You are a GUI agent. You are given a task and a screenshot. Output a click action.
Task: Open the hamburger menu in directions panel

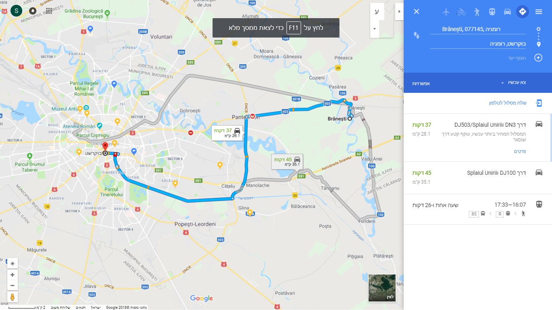(x=539, y=12)
